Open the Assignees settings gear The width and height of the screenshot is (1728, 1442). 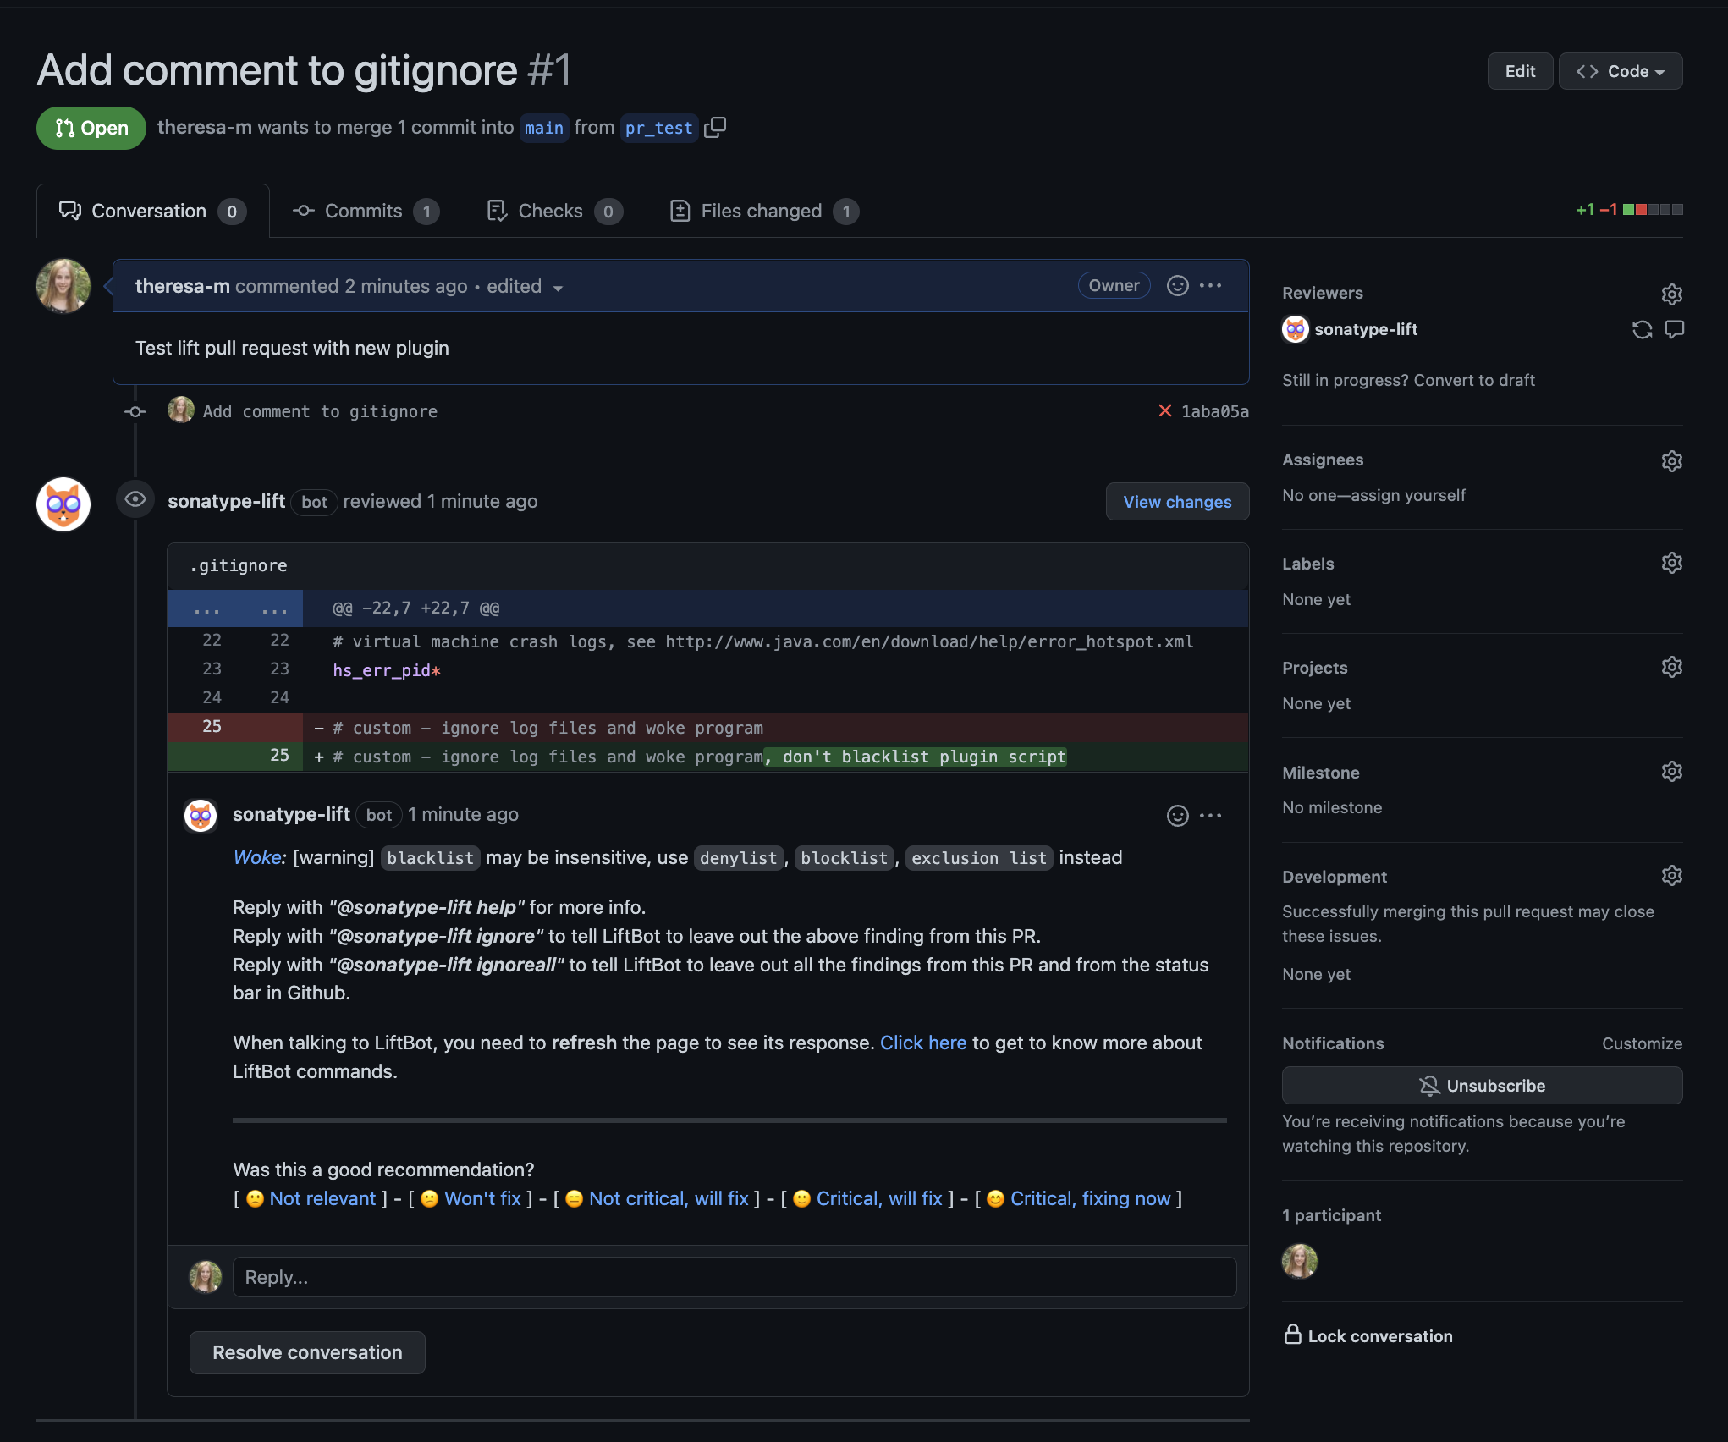pyautogui.click(x=1672, y=460)
